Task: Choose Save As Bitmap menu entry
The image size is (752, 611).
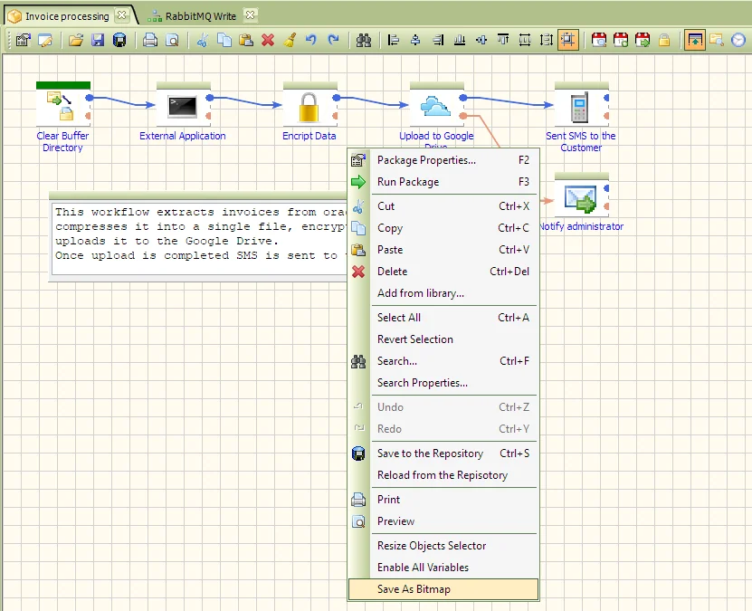Action: pyautogui.click(x=443, y=589)
